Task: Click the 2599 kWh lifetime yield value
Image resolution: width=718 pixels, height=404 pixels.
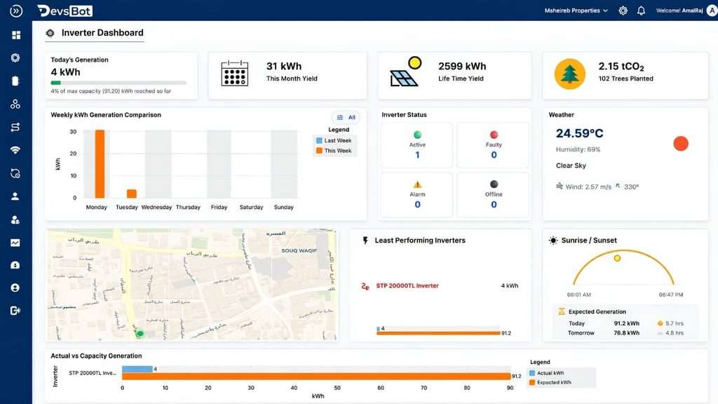Action: pyautogui.click(x=462, y=67)
